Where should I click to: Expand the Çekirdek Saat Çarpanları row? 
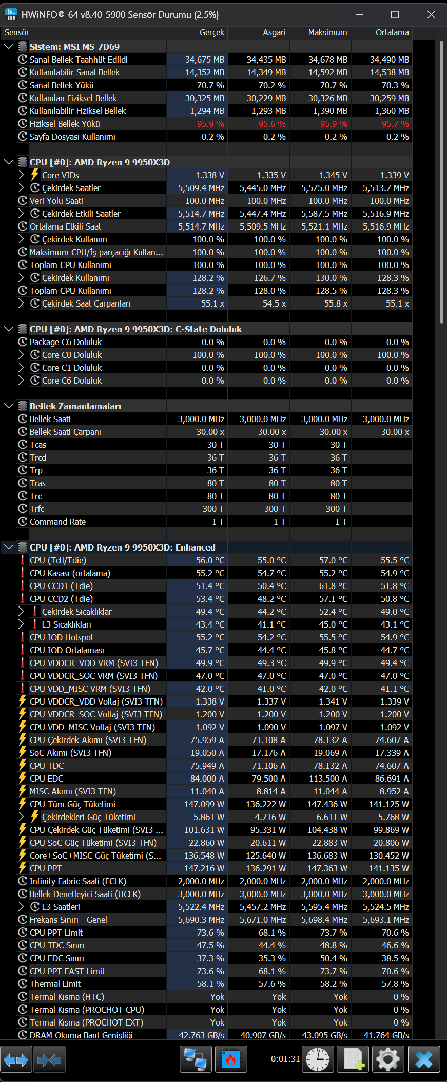click(21, 303)
